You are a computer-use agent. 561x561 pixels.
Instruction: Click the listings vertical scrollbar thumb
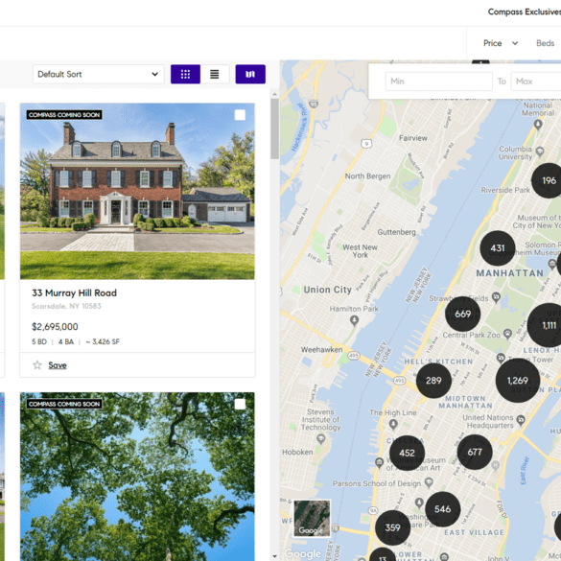pyautogui.click(x=274, y=129)
